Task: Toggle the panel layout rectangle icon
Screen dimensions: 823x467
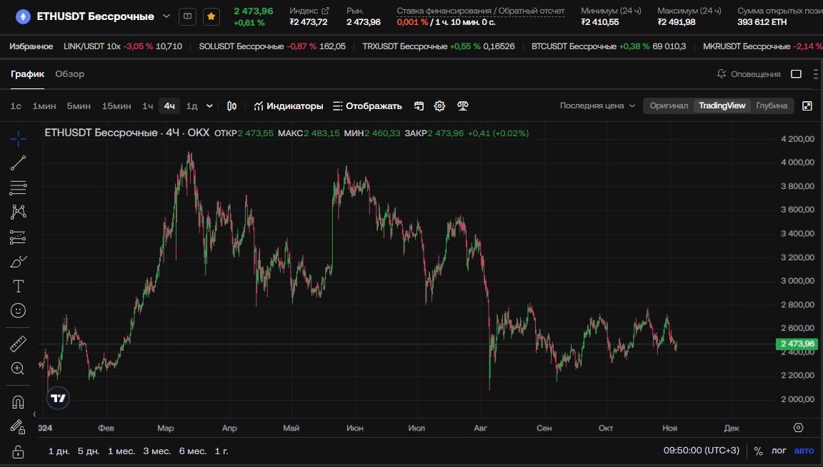Action: [797, 74]
